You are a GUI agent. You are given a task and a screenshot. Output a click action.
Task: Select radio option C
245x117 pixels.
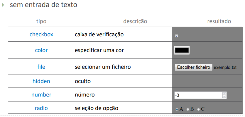click(199, 109)
